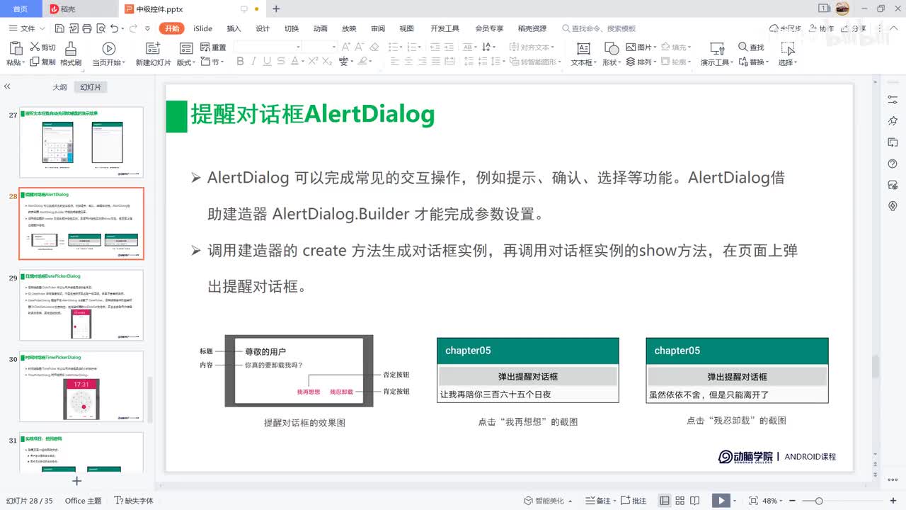Expand the Layout (版式) dropdown
Image resolution: width=906 pixels, height=510 pixels.
[187, 62]
